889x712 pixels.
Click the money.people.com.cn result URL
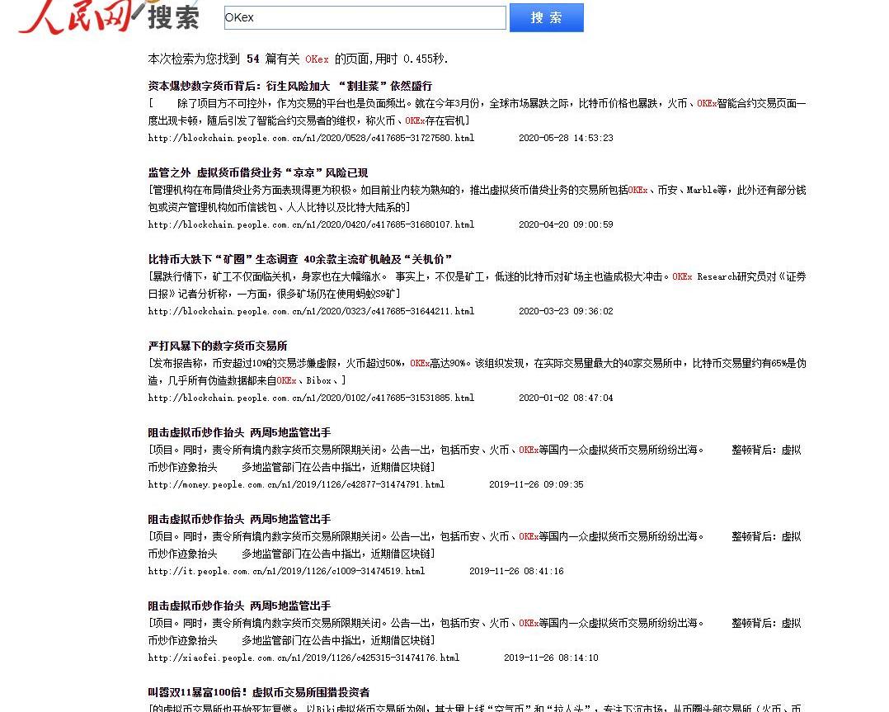coord(296,485)
